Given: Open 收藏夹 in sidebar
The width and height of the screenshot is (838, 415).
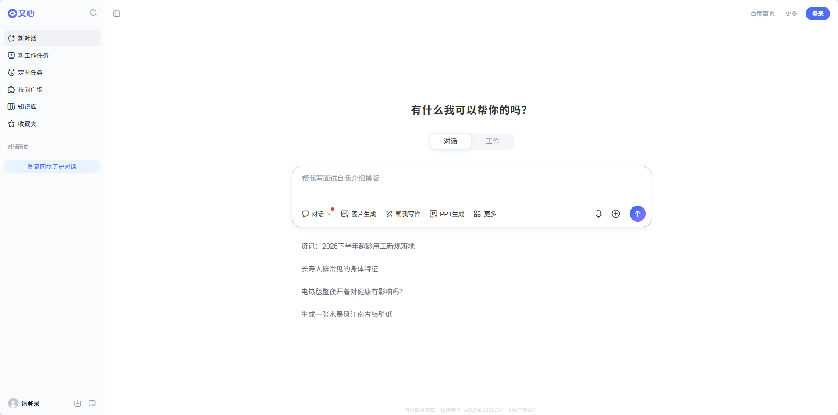Looking at the screenshot, I should (52, 123).
